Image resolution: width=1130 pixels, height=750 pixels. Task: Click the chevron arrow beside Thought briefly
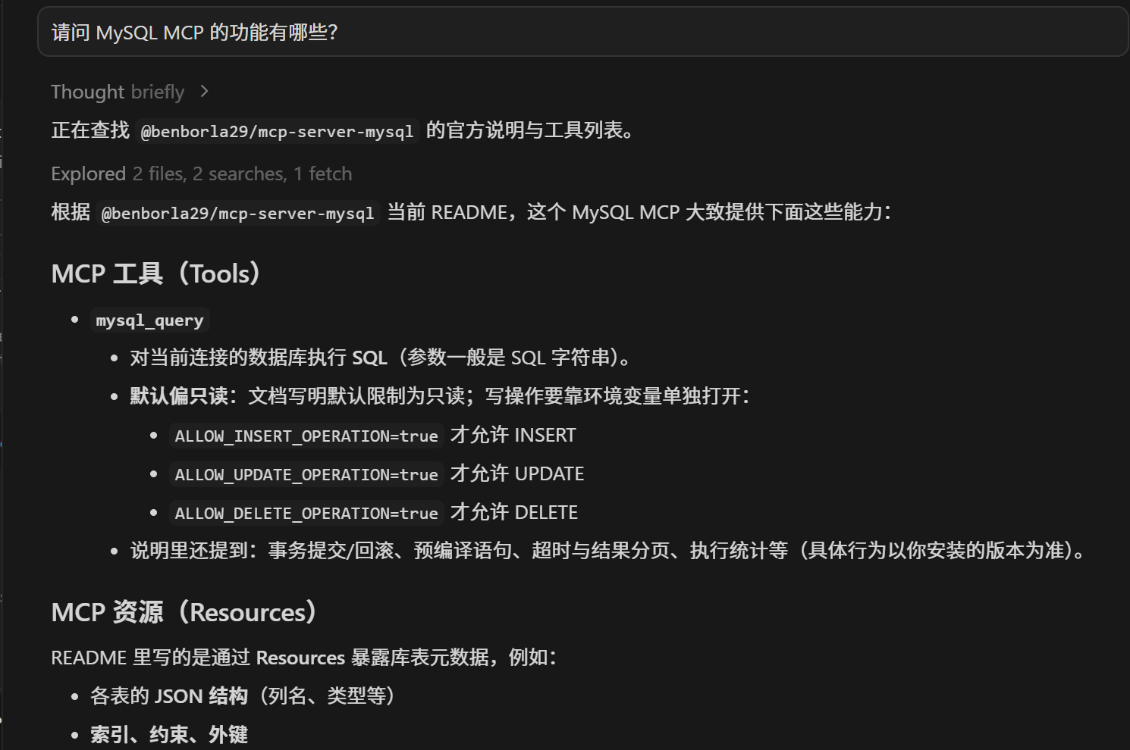[204, 92]
